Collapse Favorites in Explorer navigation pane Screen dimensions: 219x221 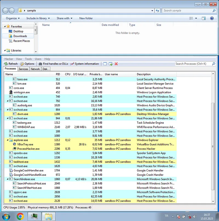click(5, 26)
